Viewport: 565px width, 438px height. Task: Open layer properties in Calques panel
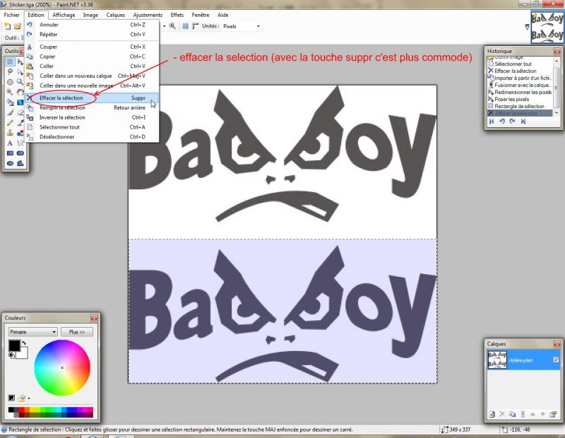[553, 414]
